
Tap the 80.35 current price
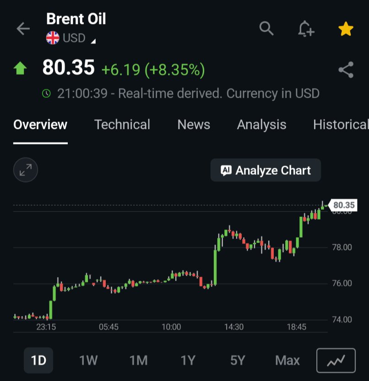click(68, 67)
